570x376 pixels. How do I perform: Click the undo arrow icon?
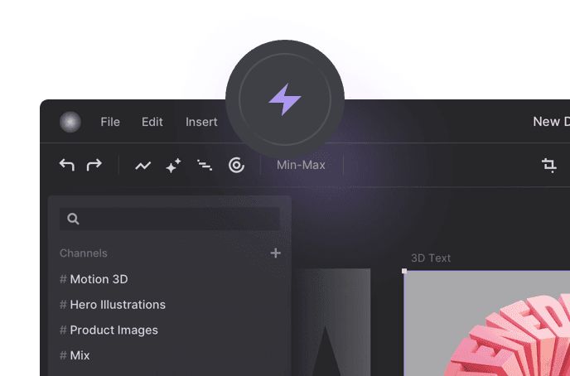(67, 165)
